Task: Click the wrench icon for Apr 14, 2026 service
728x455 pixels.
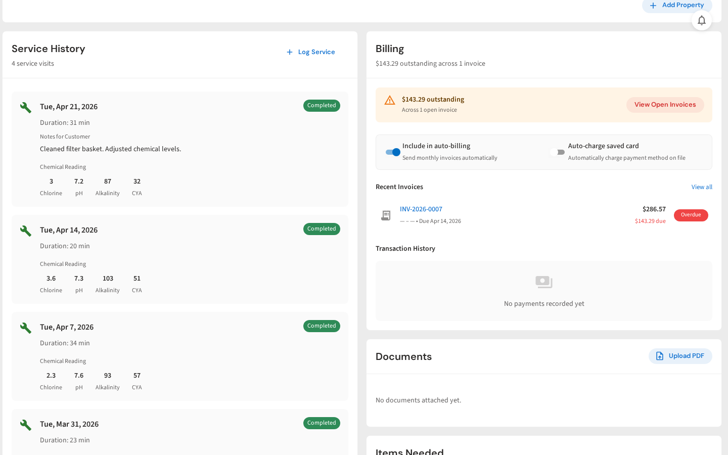Action: tap(26, 231)
